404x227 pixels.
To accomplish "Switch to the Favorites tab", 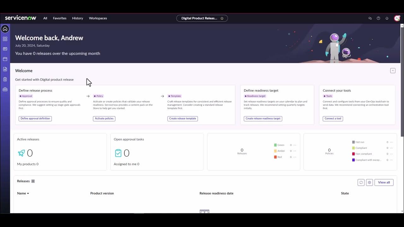I will [59, 18].
